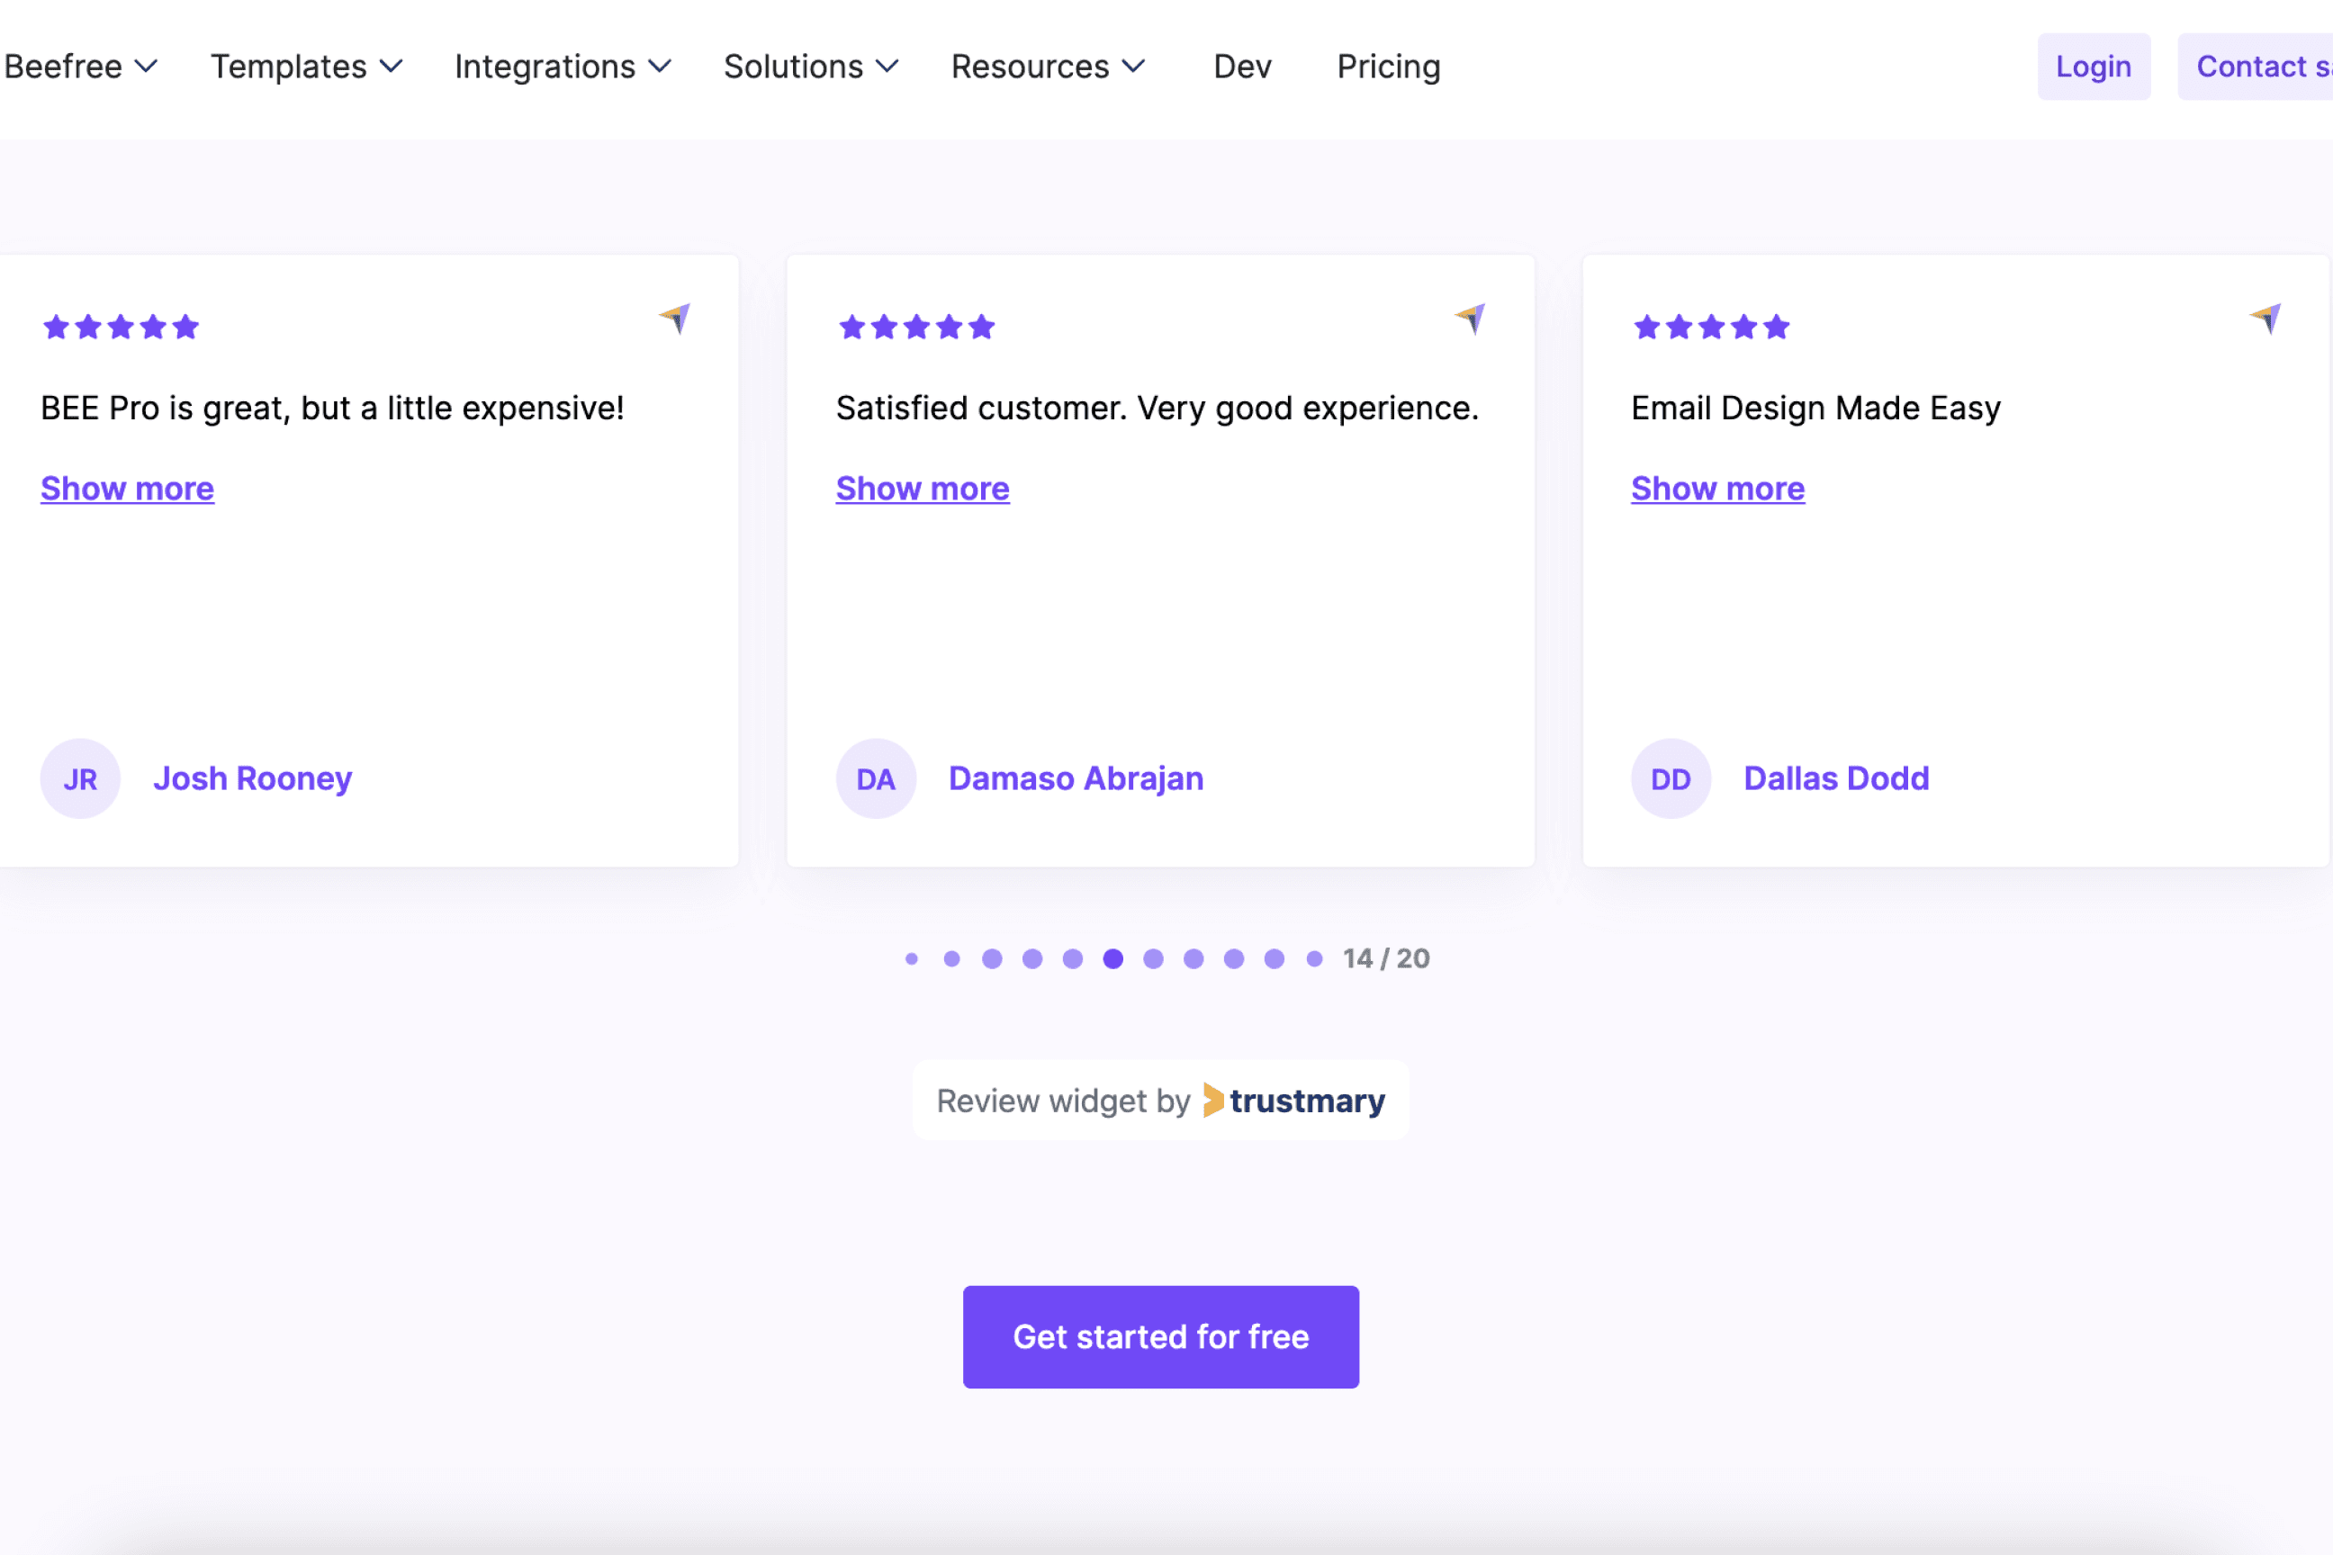Click the DA avatar circle

point(876,778)
